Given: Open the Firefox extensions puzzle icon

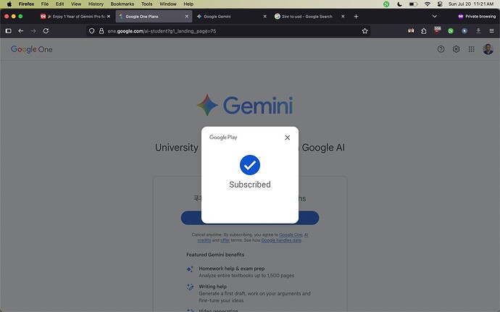Looking at the screenshot, I should [x=423, y=31].
